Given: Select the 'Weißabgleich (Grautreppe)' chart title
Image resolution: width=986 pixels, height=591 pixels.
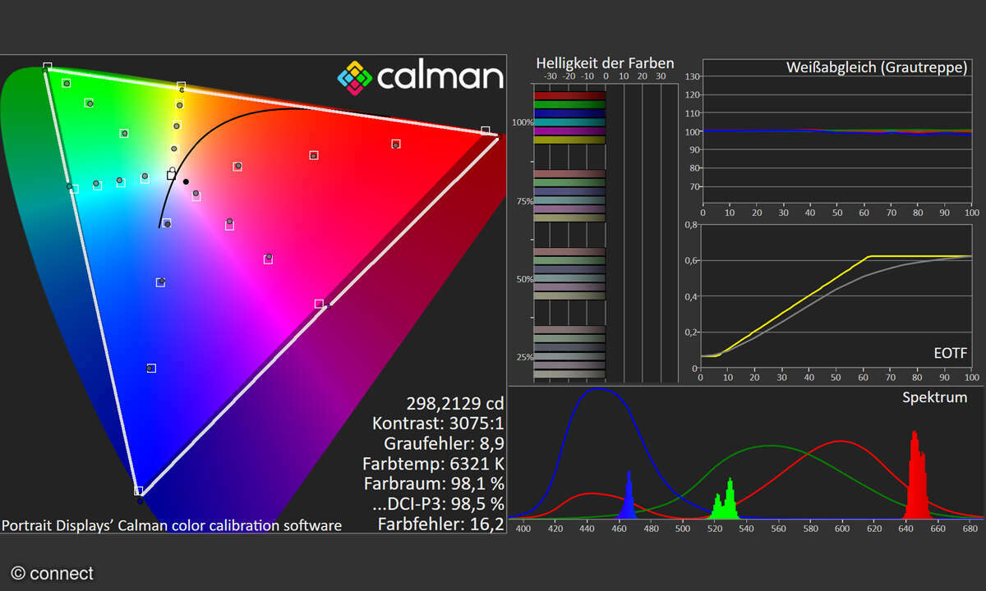Looking at the screenshot, I should click(x=877, y=67).
